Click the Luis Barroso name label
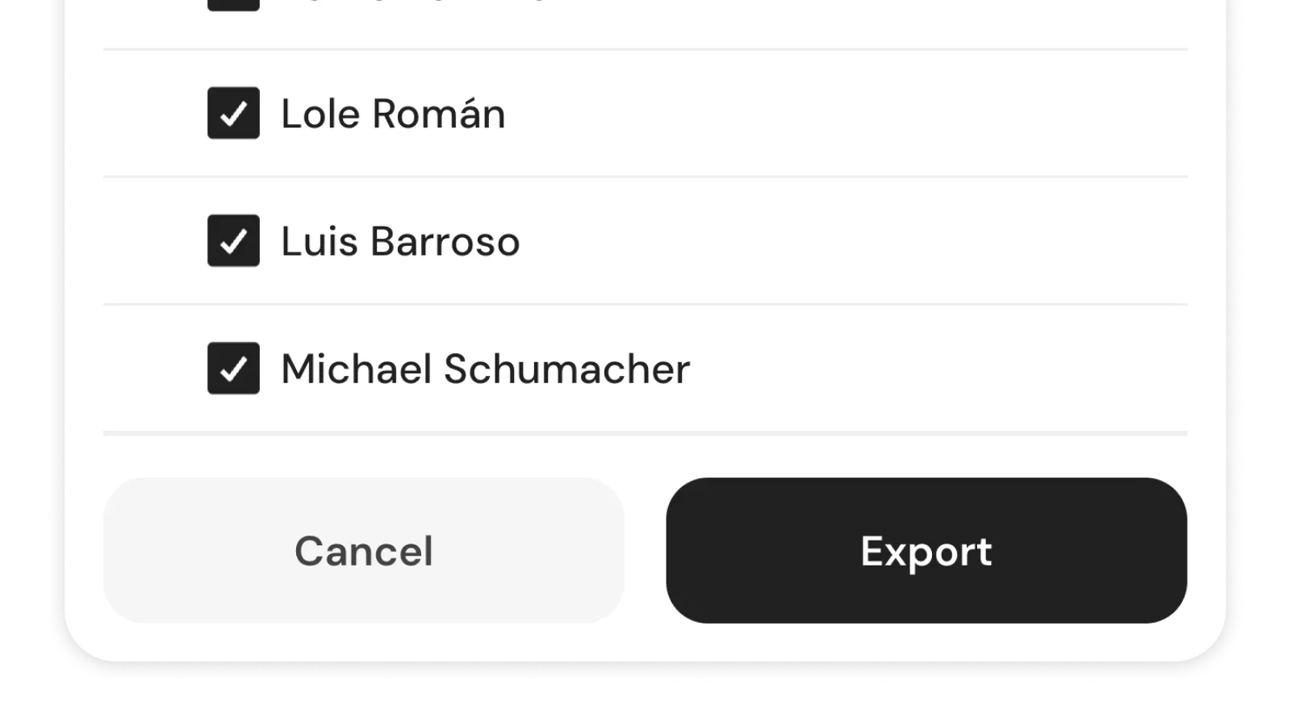This screenshot has width=1291, height=726. coord(400,241)
